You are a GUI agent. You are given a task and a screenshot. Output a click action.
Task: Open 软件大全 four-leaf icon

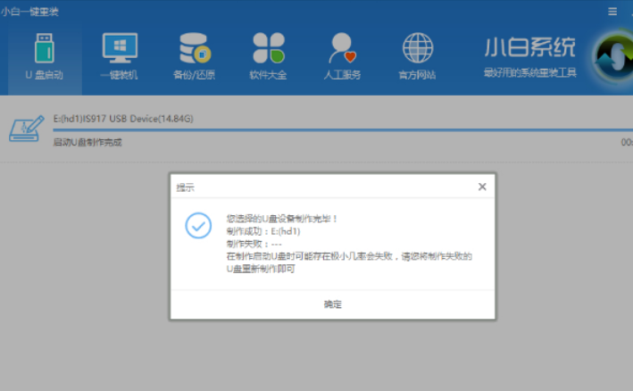268,56
